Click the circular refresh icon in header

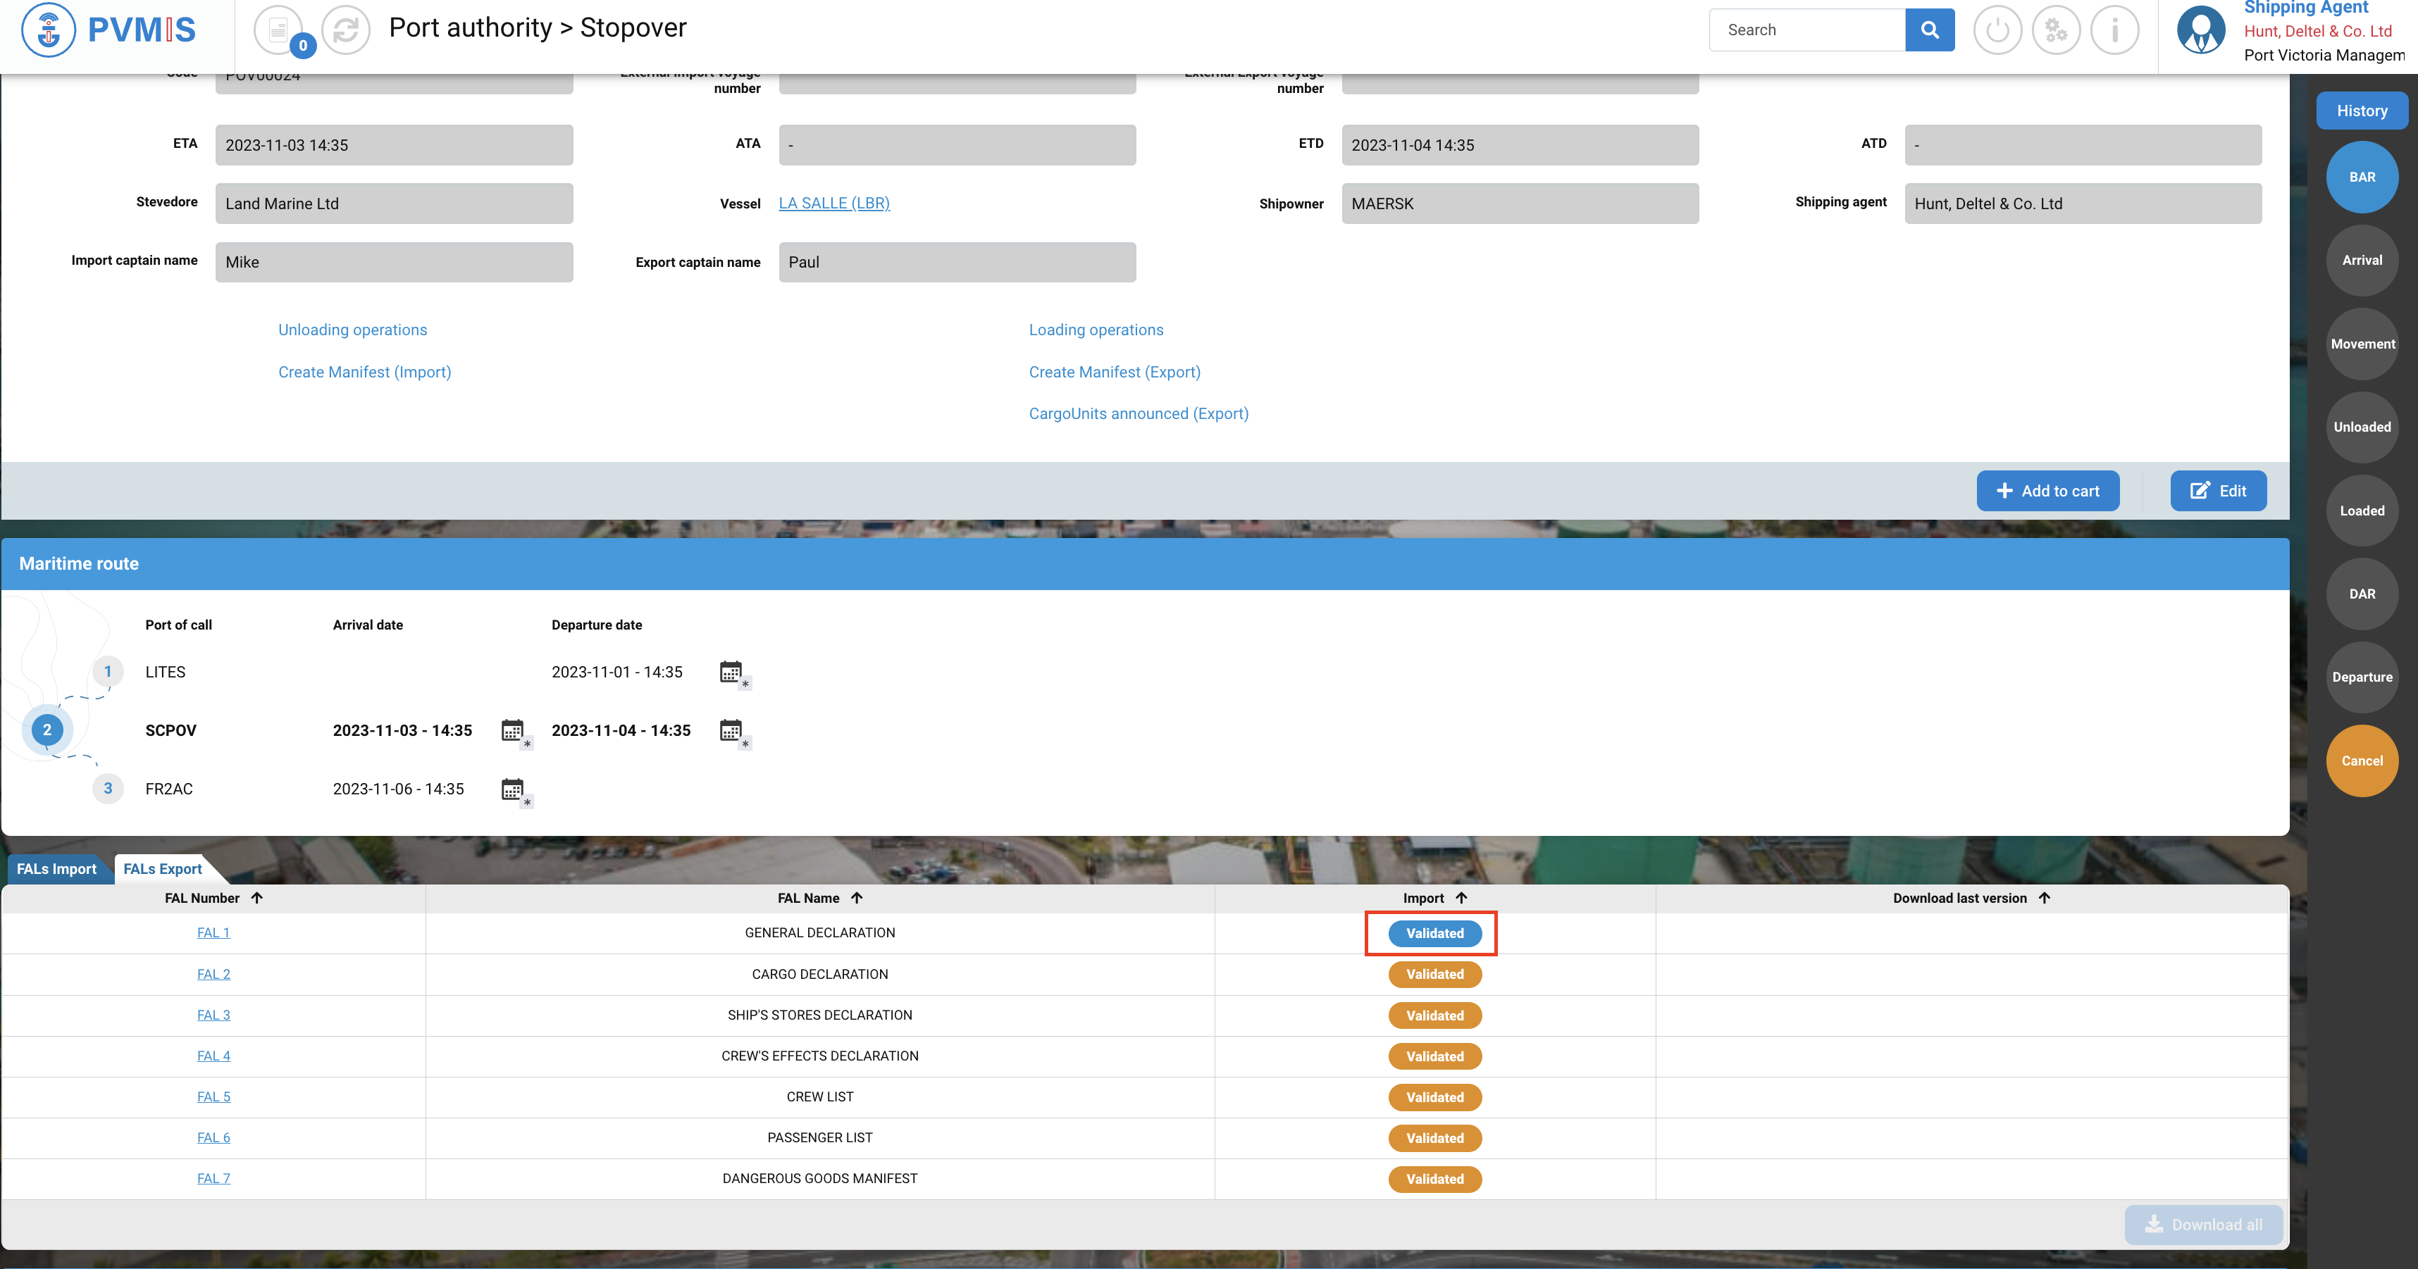coord(345,30)
